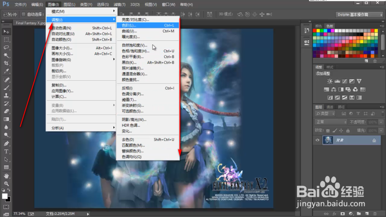The height and width of the screenshot is (217, 386).
Task: Choose 去色(D) menu entry
Action: point(148,139)
